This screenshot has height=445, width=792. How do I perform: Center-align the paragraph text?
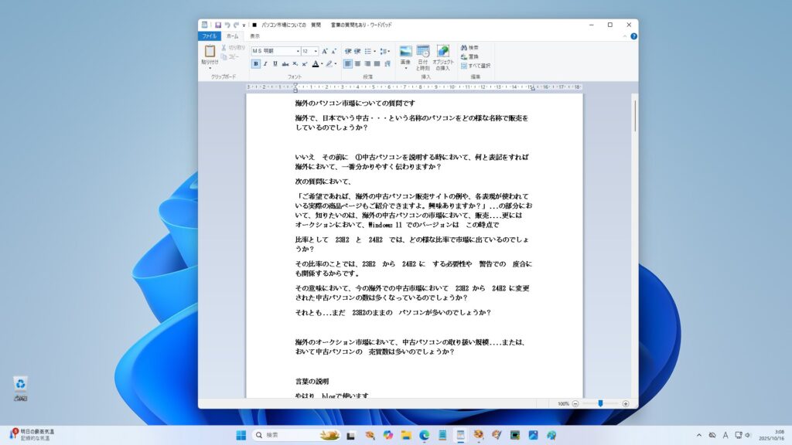[x=357, y=63]
